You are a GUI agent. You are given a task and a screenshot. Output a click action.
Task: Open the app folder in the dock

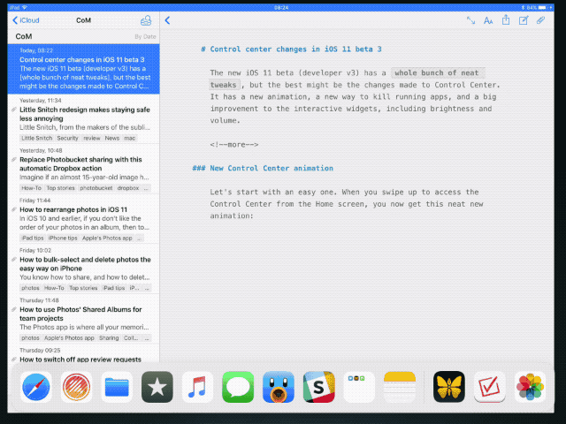click(359, 387)
